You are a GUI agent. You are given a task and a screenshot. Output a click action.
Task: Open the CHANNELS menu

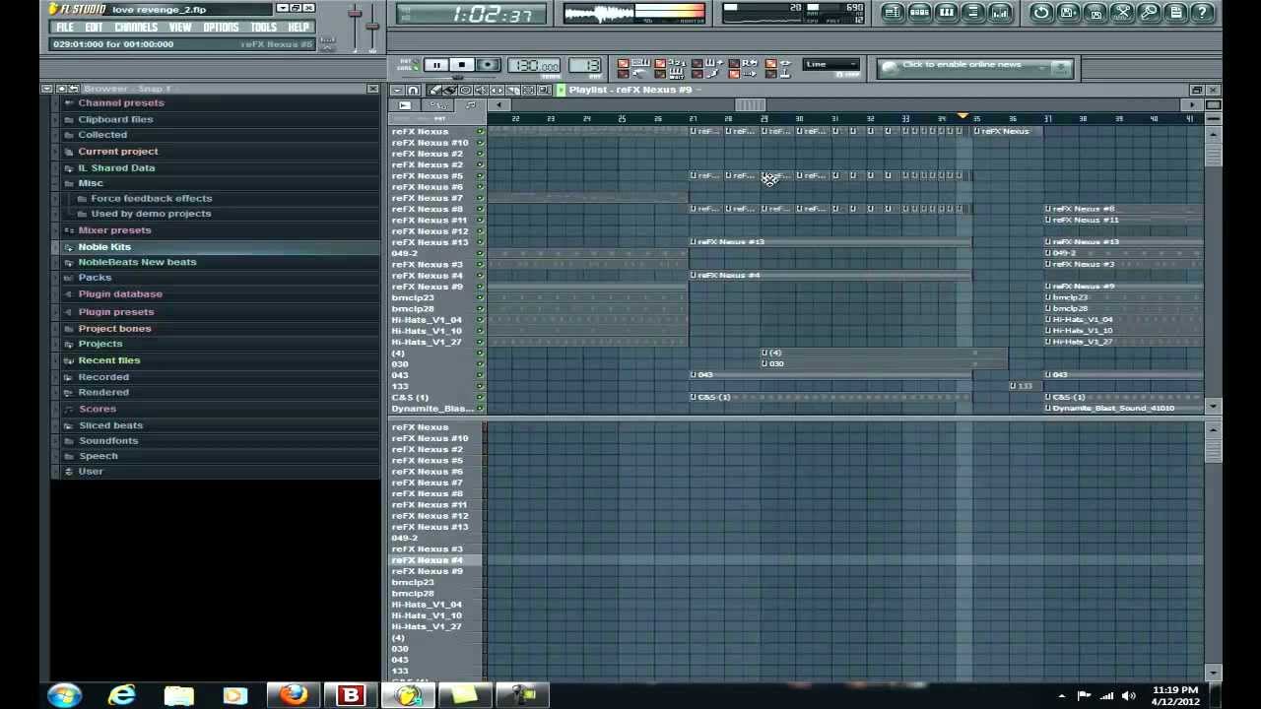(x=136, y=27)
